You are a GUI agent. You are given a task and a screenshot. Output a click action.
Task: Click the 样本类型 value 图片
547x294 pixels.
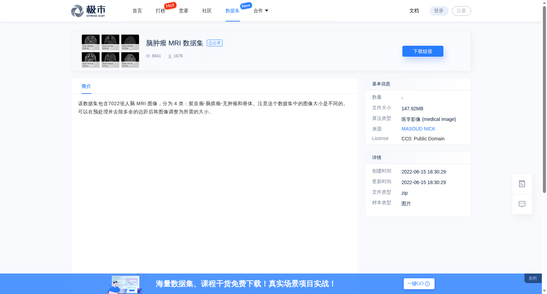pos(406,204)
